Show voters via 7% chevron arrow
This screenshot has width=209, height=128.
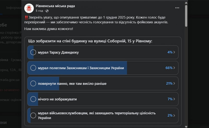pyautogui.click(x=174, y=99)
